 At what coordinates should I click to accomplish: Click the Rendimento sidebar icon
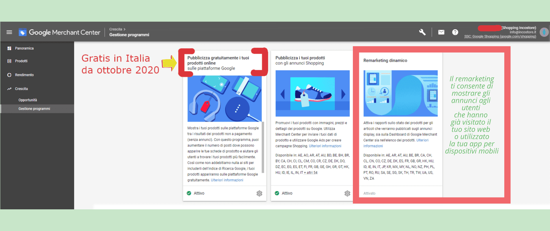[x=9, y=75]
